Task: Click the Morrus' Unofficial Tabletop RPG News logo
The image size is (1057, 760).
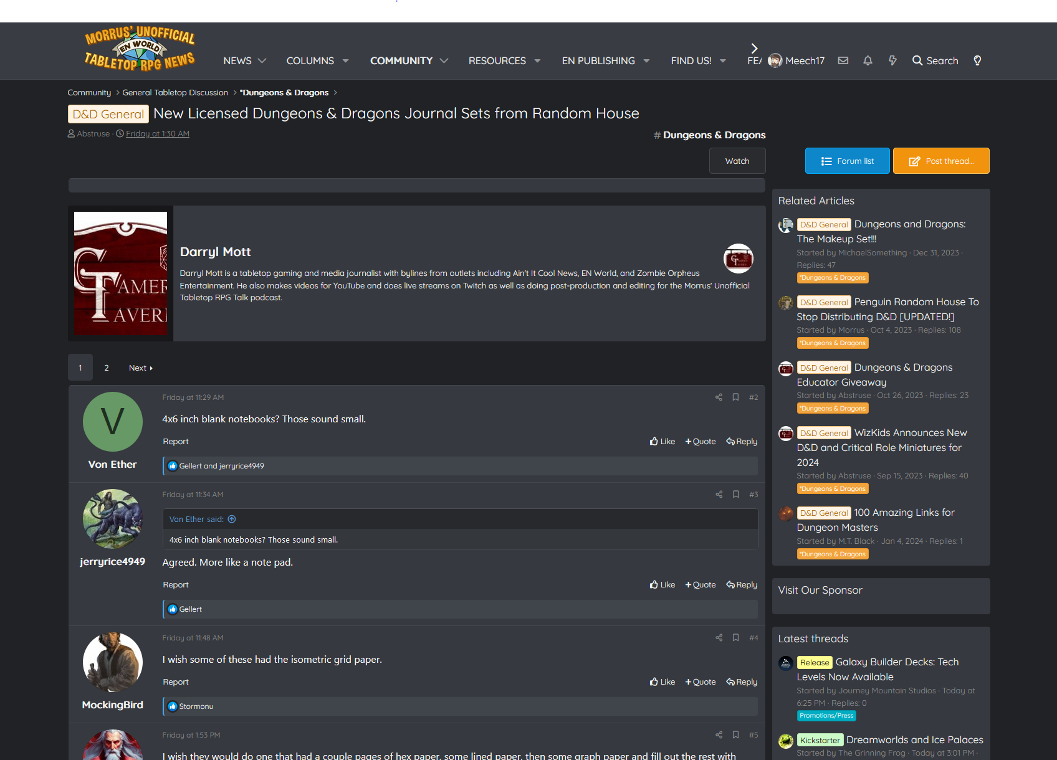Action: 140,49
